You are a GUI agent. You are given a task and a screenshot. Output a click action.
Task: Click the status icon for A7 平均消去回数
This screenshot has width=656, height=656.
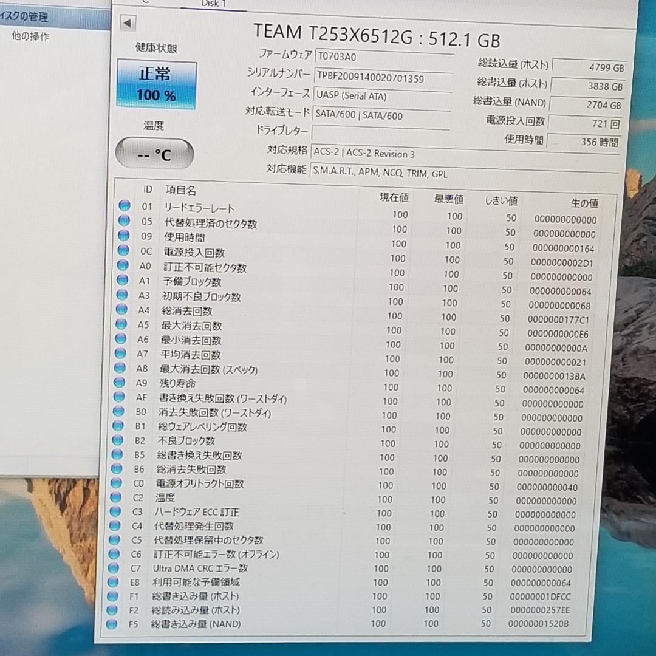point(120,354)
